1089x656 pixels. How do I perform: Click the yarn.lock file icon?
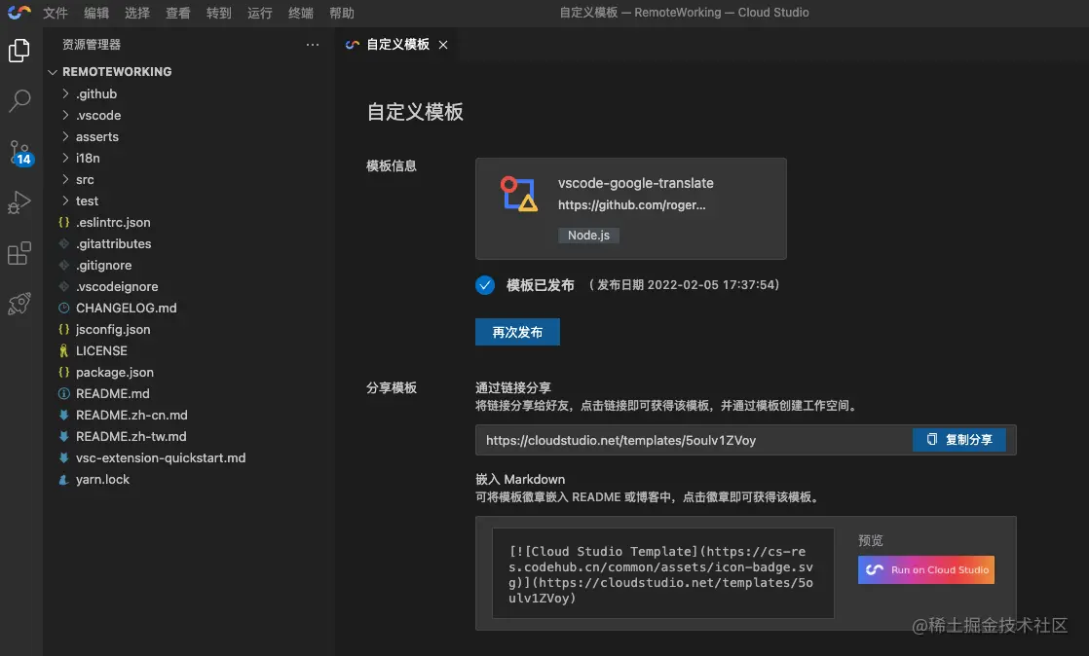64,479
